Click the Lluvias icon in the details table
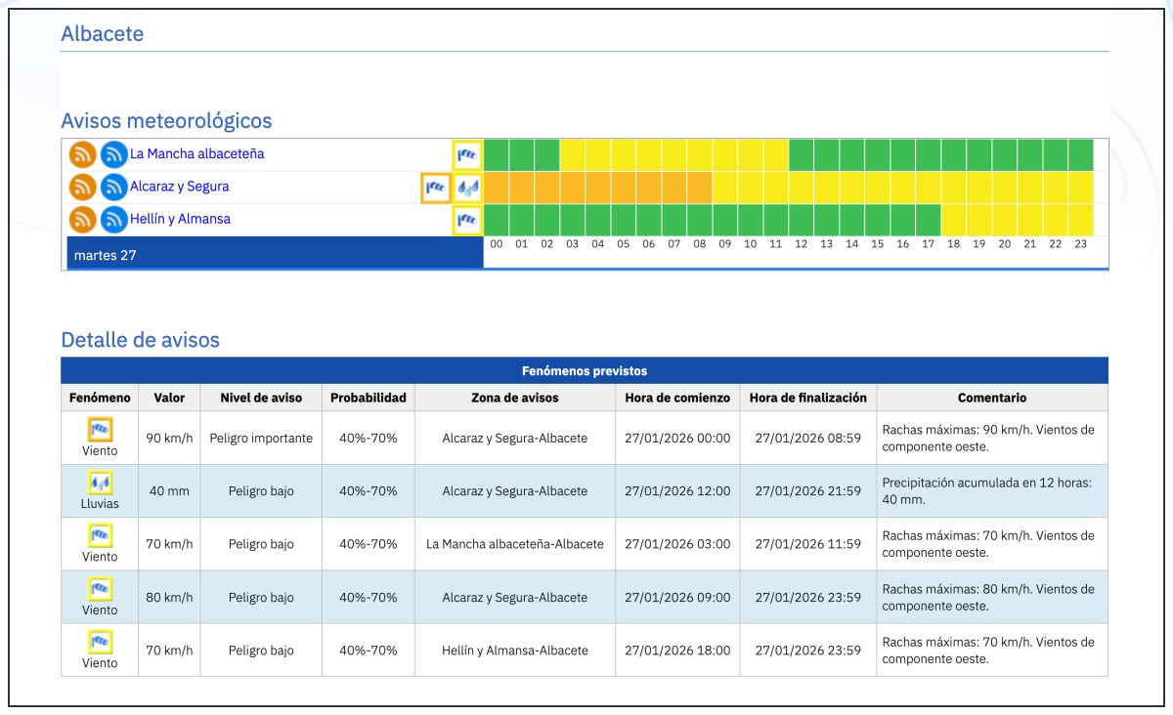Viewport: 1173px width, 715px height. point(100,483)
